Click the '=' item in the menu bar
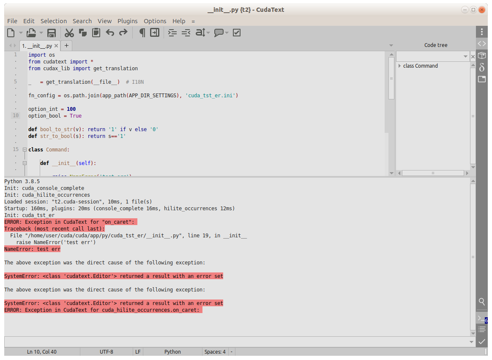This screenshot has width=492, height=360. (193, 21)
